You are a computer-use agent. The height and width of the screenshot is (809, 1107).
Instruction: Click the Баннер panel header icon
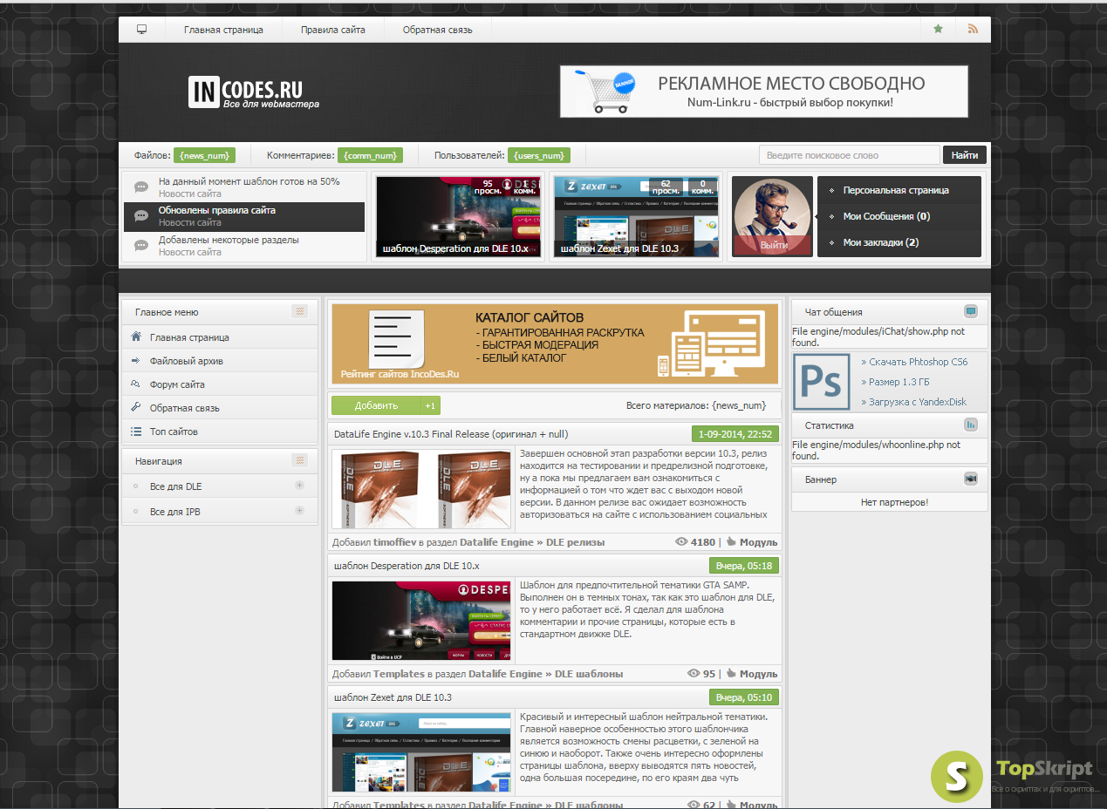pos(971,479)
